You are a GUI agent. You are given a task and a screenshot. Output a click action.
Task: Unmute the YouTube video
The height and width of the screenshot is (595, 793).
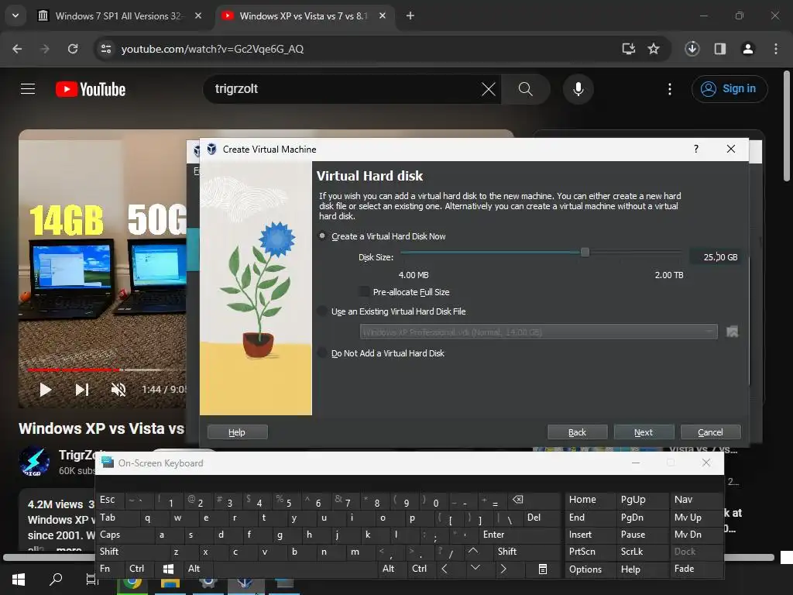[118, 390]
